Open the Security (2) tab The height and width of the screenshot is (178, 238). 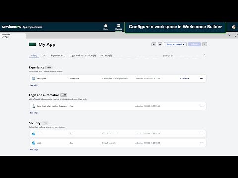[x=106, y=56]
